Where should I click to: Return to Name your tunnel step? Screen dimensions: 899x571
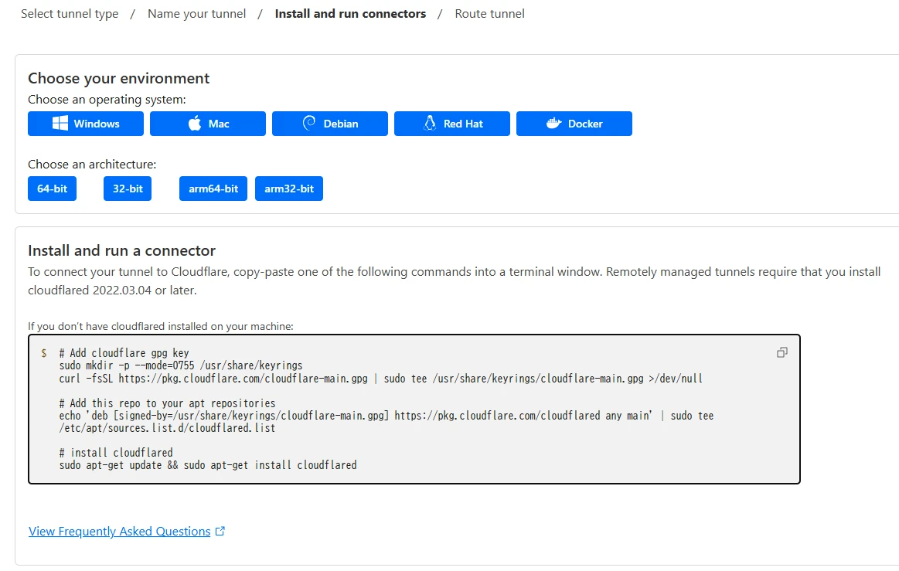pos(196,14)
